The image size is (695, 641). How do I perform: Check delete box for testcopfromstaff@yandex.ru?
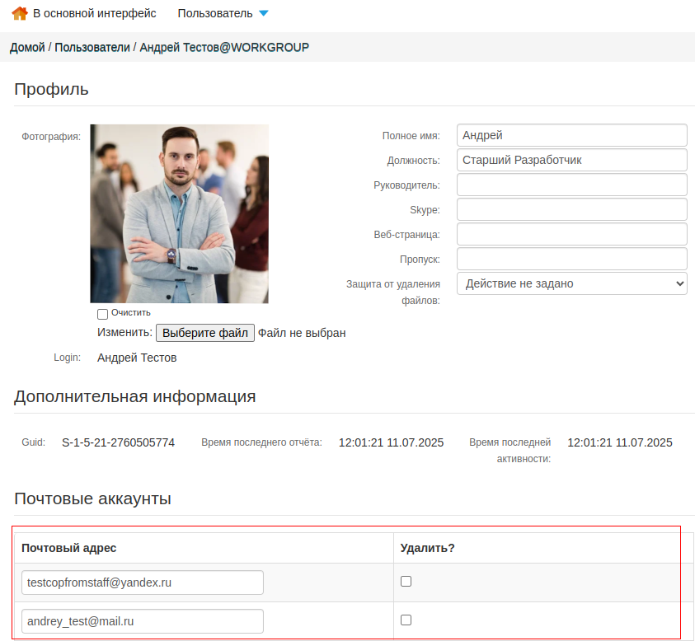click(406, 582)
